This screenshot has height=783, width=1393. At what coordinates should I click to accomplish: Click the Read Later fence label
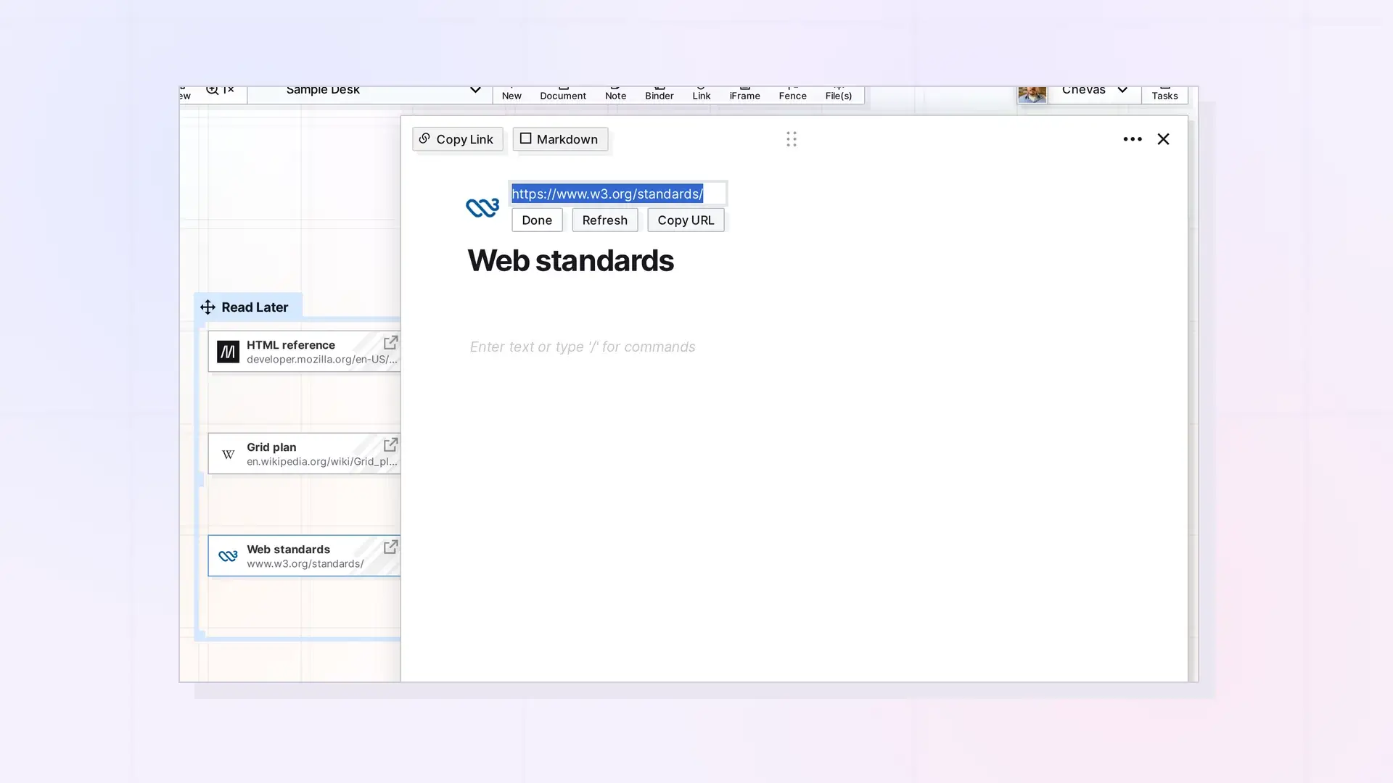(x=255, y=307)
